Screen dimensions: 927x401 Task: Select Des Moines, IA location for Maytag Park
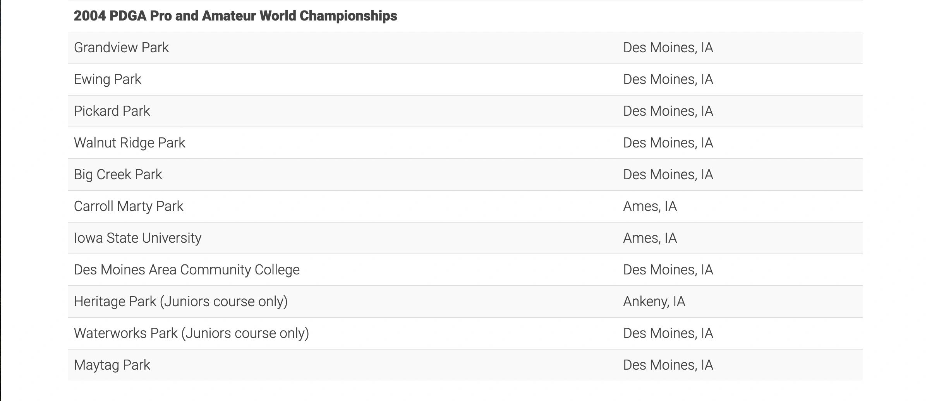668,365
